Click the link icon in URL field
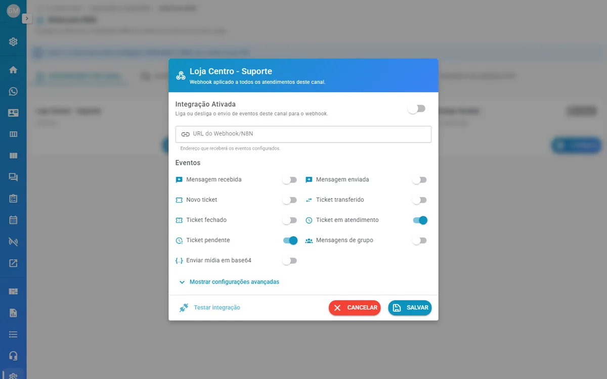This screenshot has height=379, width=607. [x=185, y=134]
